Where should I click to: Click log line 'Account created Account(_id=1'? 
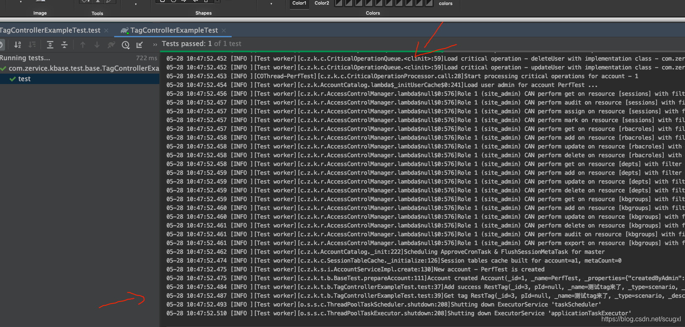click(425, 278)
